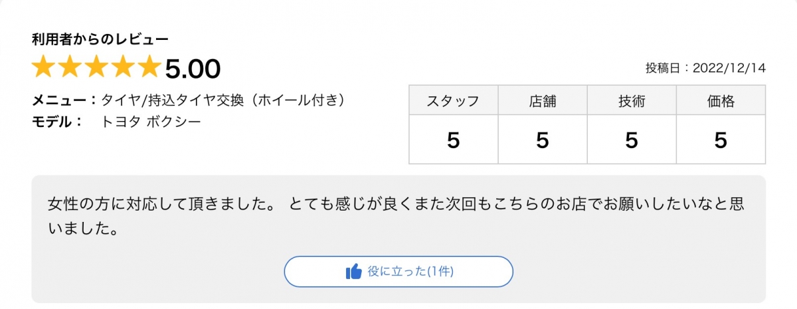The width and height of the screenshot is (797, 309).
Task: Select the 5.00 rating score
Action: [193, 68]
